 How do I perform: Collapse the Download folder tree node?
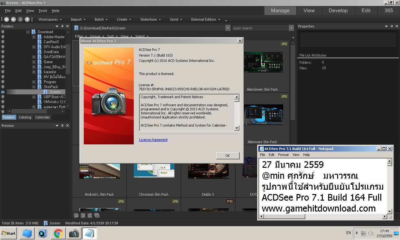(28, 32)
